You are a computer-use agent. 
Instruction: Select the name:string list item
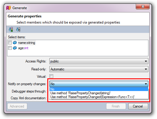tap(27, 43)
